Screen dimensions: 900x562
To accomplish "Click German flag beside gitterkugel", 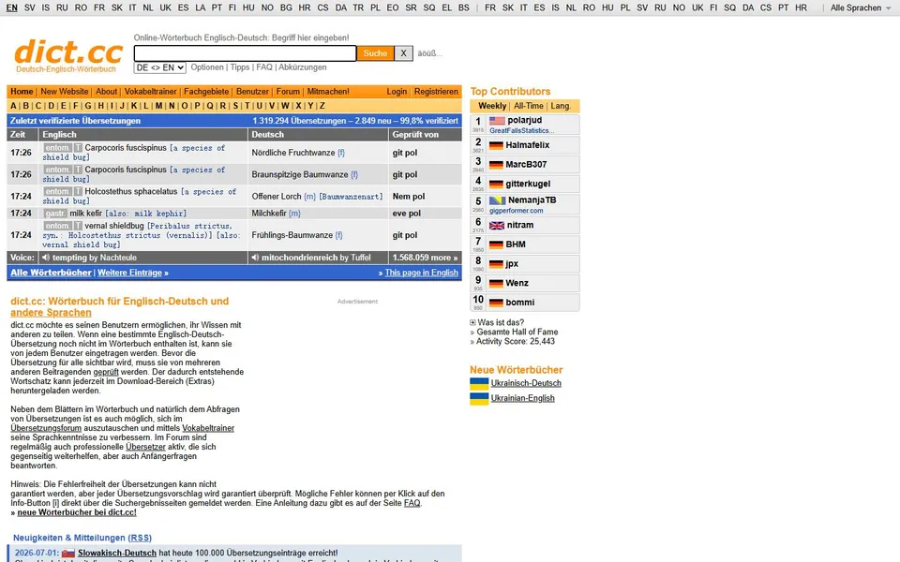I will [497, 185].
